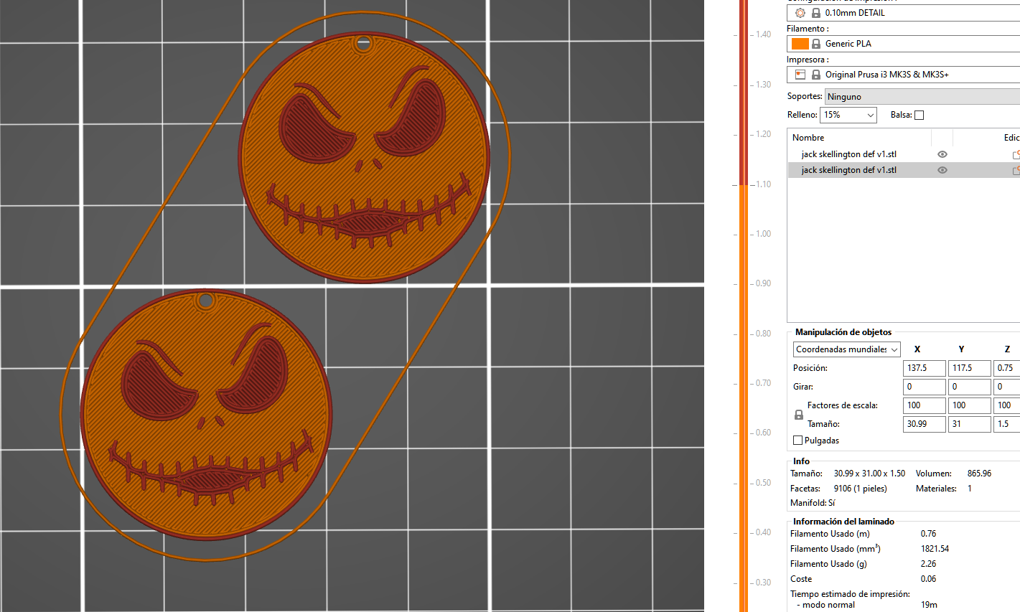The height and width of the screenshot is (612, 1020).
Task: Click the Tamaño Z field showing 1.5
Action: pos(1007,424)
